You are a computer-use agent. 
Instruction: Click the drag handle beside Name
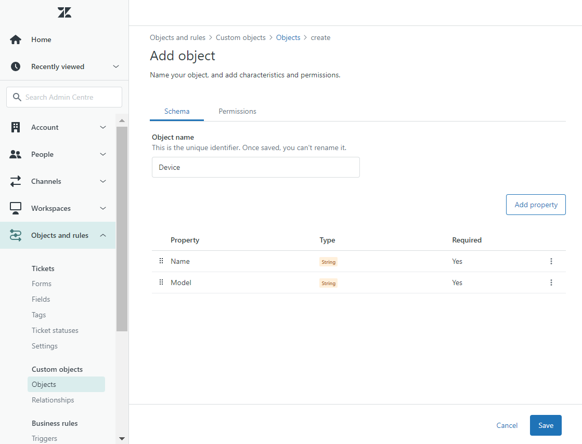tap(161, 261)
